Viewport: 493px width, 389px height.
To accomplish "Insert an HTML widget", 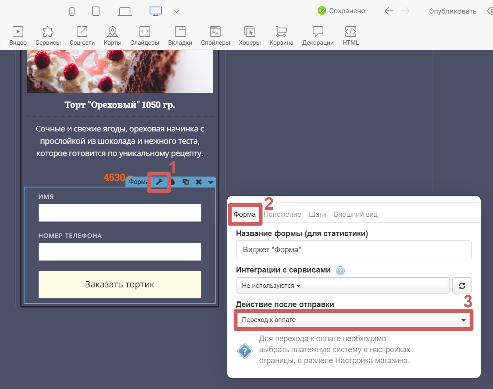I will (x=350, y=36).
